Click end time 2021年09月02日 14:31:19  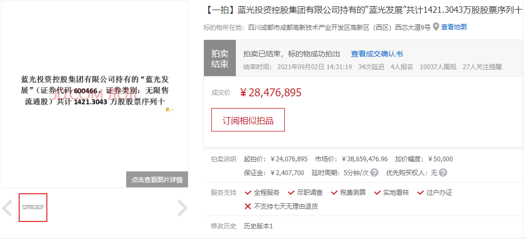pos(314,67)
